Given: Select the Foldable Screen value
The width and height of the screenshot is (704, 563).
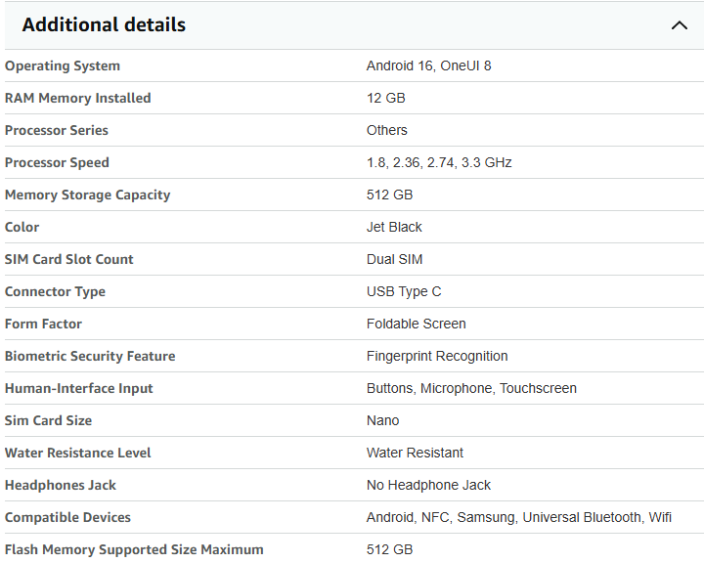Looking at the screenshot, I should 417,324.
